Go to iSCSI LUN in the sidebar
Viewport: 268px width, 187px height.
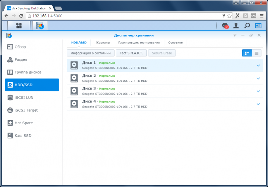pyautogui.click(x=32, y=98)
